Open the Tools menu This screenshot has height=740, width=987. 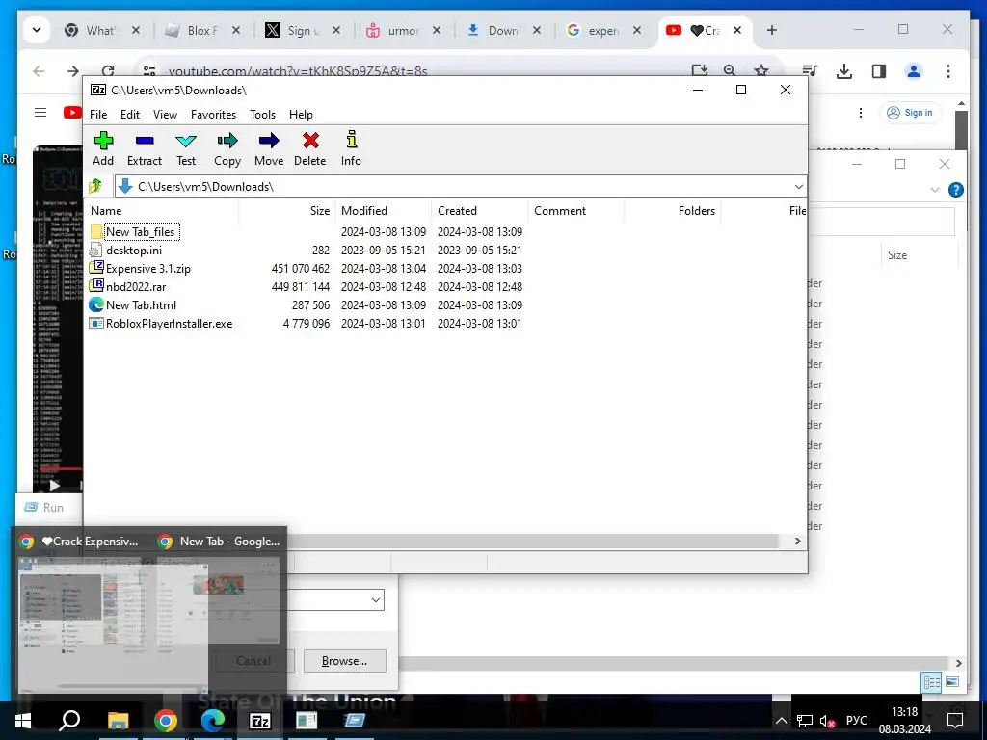[262, 115]
